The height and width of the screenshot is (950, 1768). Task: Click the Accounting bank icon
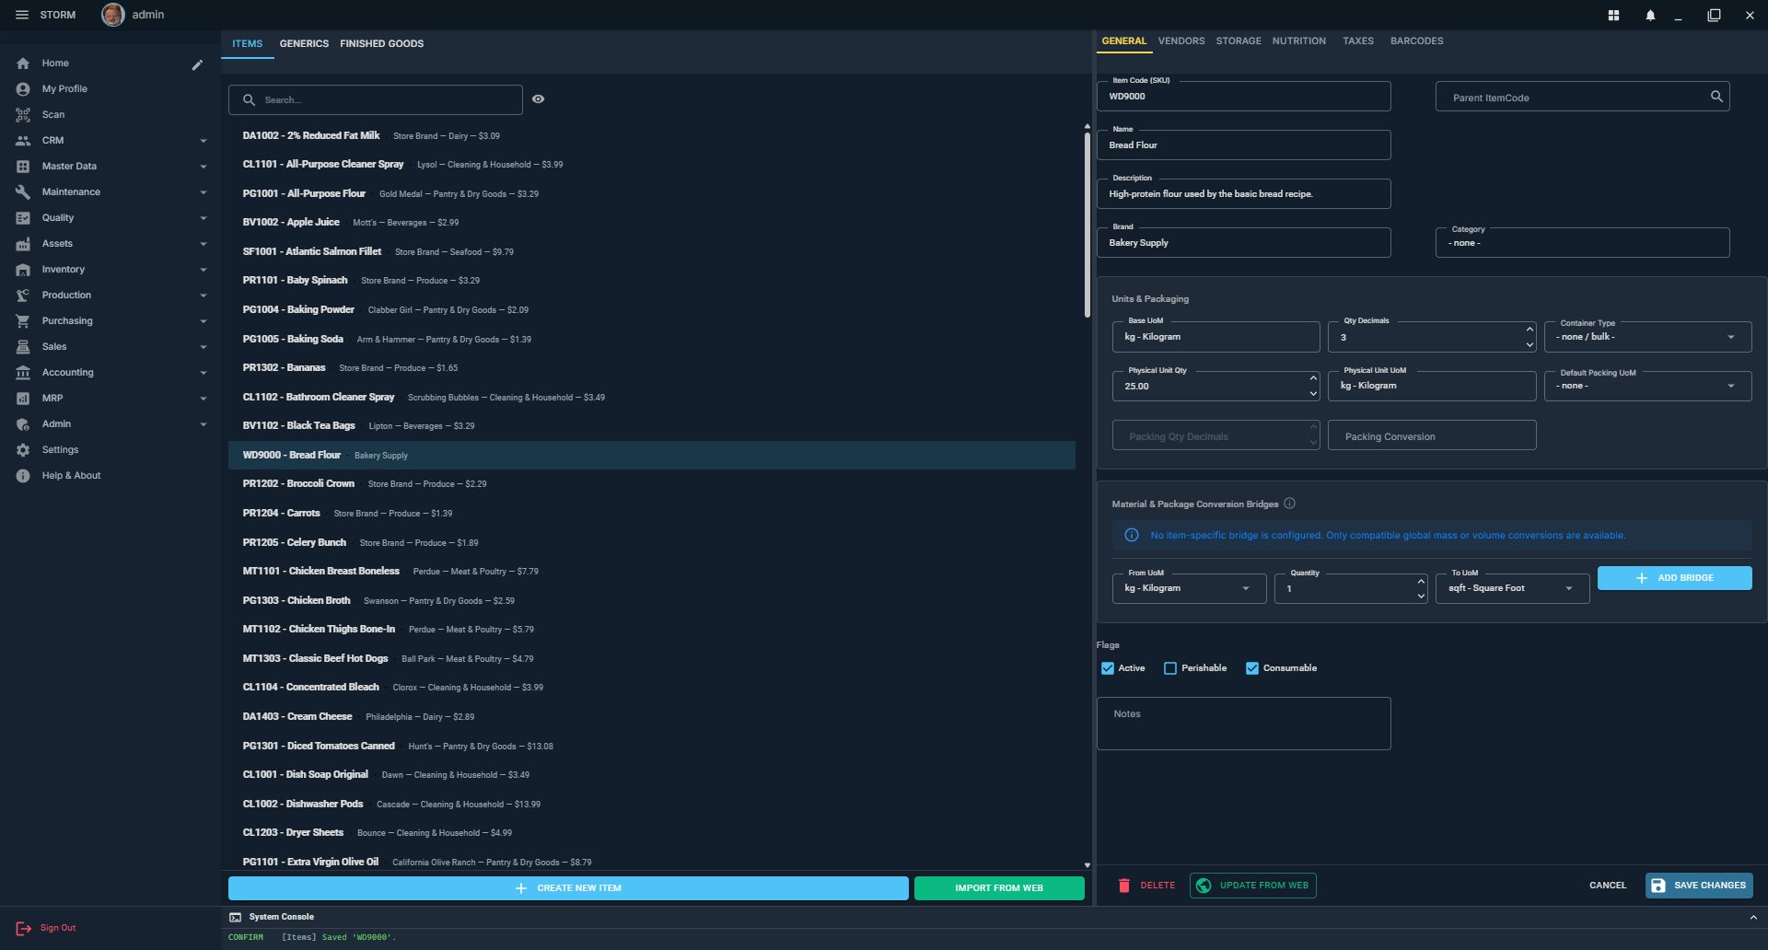pyautogui.click(x=23, y=373)
